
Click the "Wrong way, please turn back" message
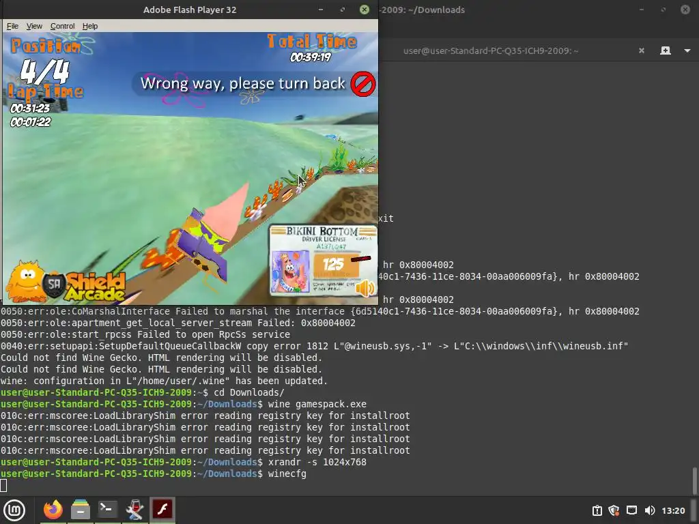point(243,83)
